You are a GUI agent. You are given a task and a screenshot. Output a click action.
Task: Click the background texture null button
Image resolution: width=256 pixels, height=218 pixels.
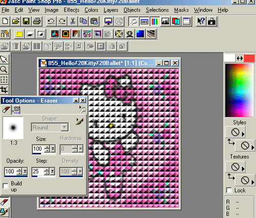point(245,180)
